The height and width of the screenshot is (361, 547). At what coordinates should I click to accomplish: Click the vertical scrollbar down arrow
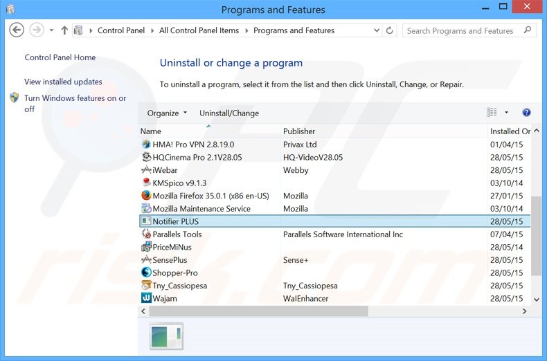click(537, 299)
